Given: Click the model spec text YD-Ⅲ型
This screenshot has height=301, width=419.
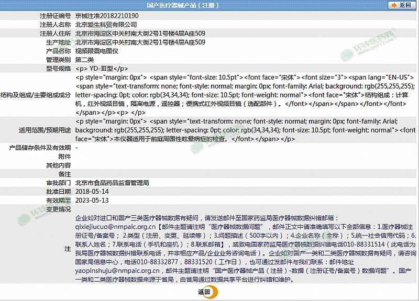Looking at the screenshot, I should [x=101, y=69].
